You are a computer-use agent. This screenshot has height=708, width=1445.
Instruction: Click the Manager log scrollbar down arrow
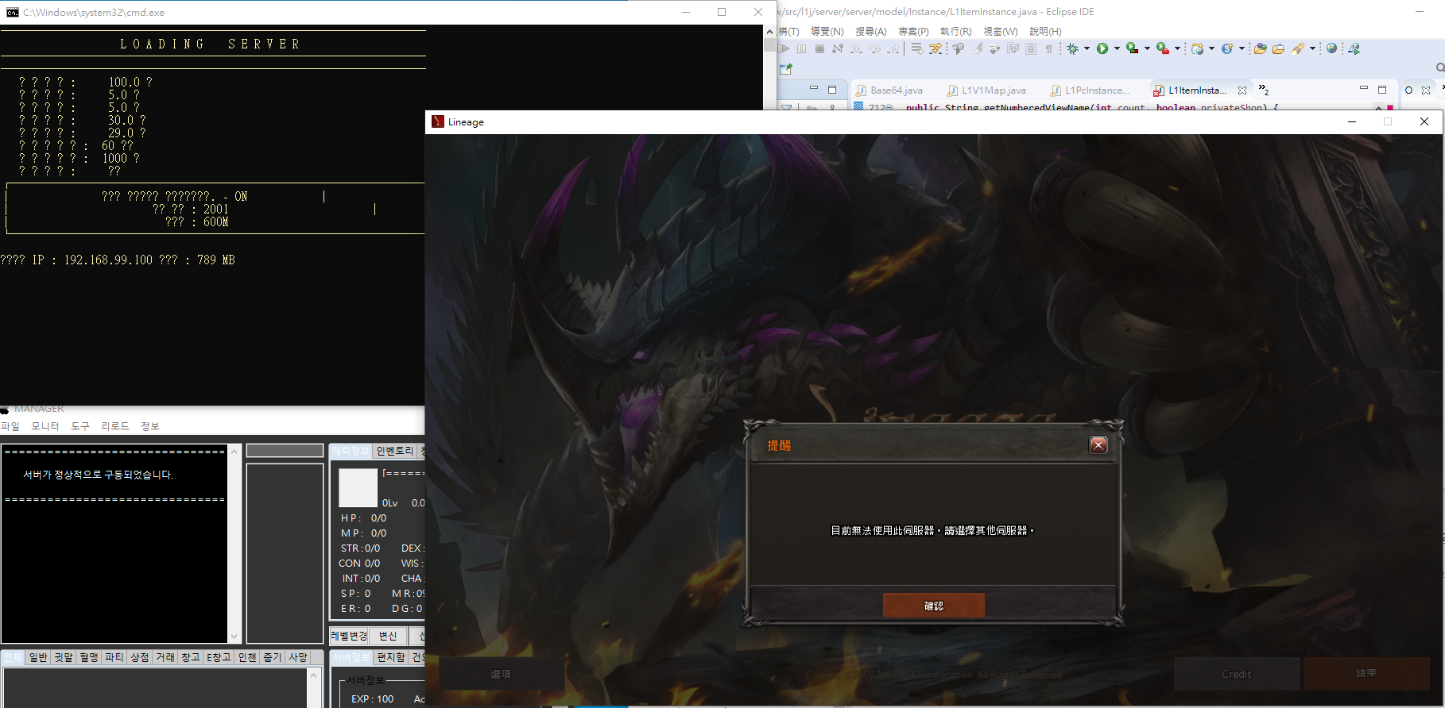tap(234, 637)
